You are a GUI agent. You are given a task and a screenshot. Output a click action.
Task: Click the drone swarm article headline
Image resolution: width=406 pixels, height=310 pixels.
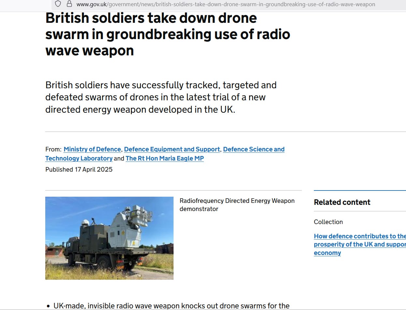168,34
